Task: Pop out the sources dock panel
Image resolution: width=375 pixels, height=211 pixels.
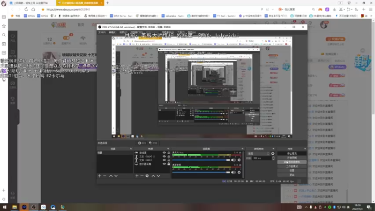Action: [x=168, y=149]
